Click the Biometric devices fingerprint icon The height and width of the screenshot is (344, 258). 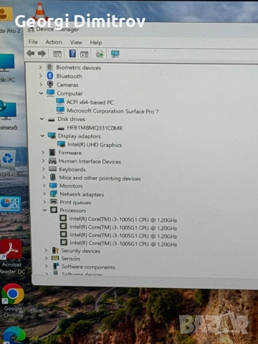(x=49, y=67)
